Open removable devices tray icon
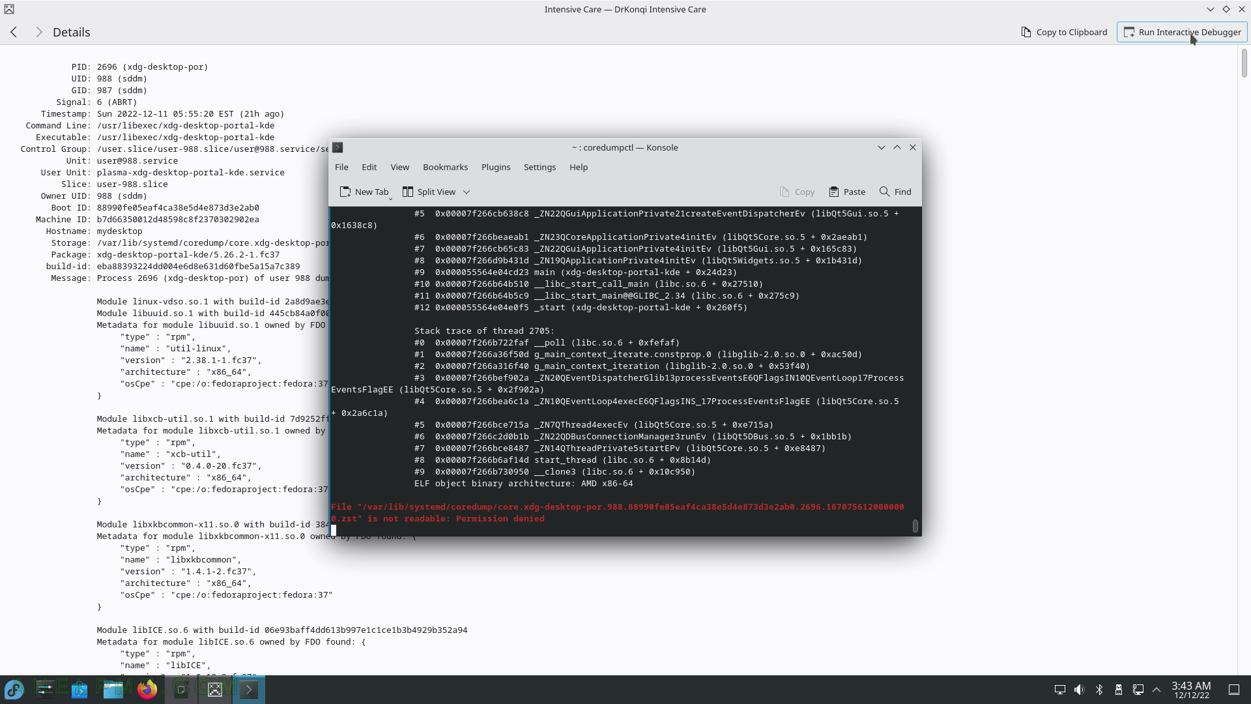This screenshot has width=1251, height=704. pyautogui.click(x=1119, y=690)
